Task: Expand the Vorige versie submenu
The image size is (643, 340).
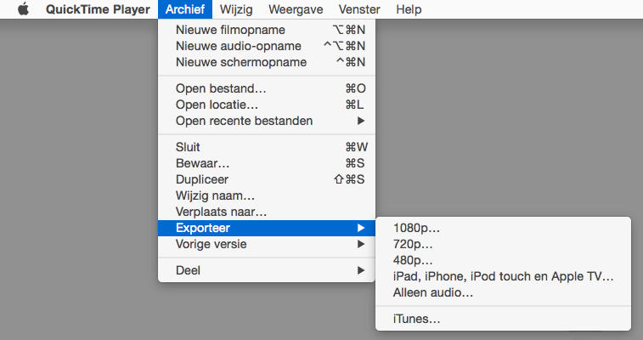Action: 267,244
